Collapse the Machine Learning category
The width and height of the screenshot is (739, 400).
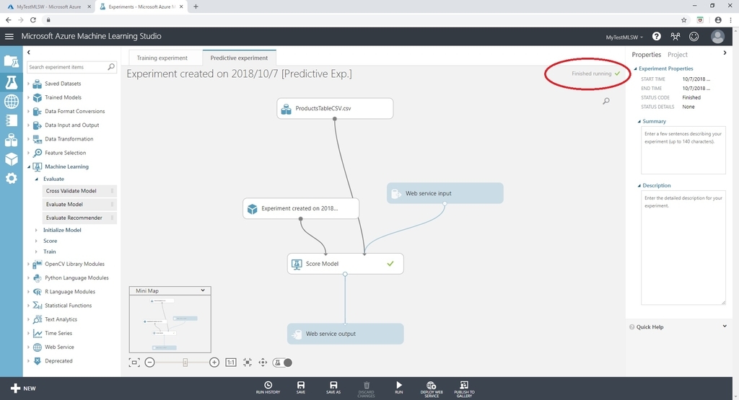click(29, 166)
